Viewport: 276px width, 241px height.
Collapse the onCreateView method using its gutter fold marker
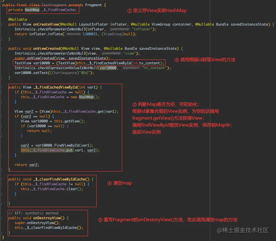click(x=1, y=25)
